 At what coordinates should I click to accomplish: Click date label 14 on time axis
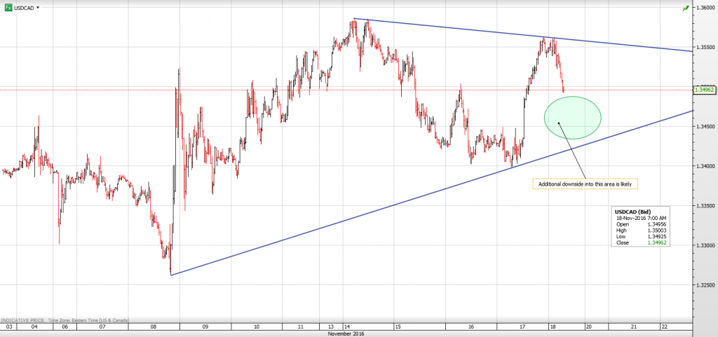(346, 326)
